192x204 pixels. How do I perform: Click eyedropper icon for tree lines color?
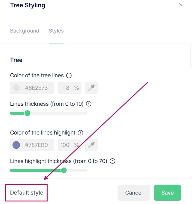click(x=91, y=88)
